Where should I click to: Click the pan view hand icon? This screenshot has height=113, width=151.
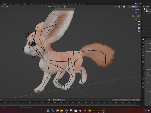pos(139,25)
